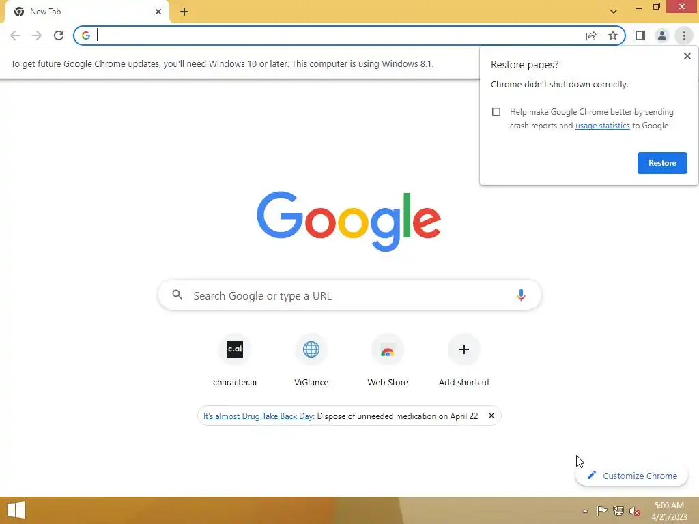Show hidden system tray icons
This screenshot has height=524, width=699.
585,511
